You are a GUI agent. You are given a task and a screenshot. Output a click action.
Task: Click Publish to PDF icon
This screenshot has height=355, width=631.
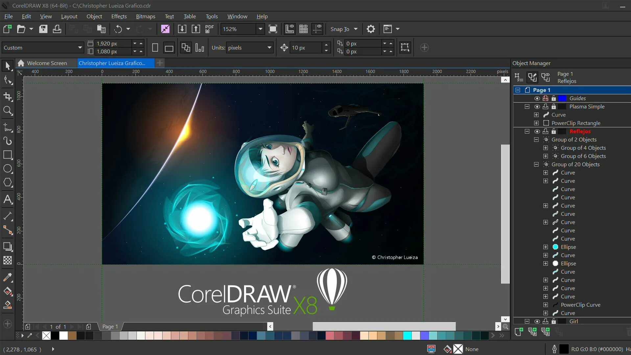pos(209,29)
